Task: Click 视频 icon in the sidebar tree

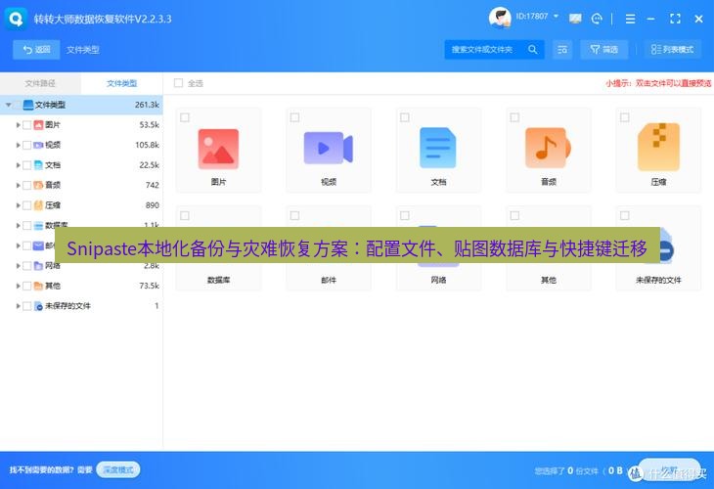Action: 39,145
